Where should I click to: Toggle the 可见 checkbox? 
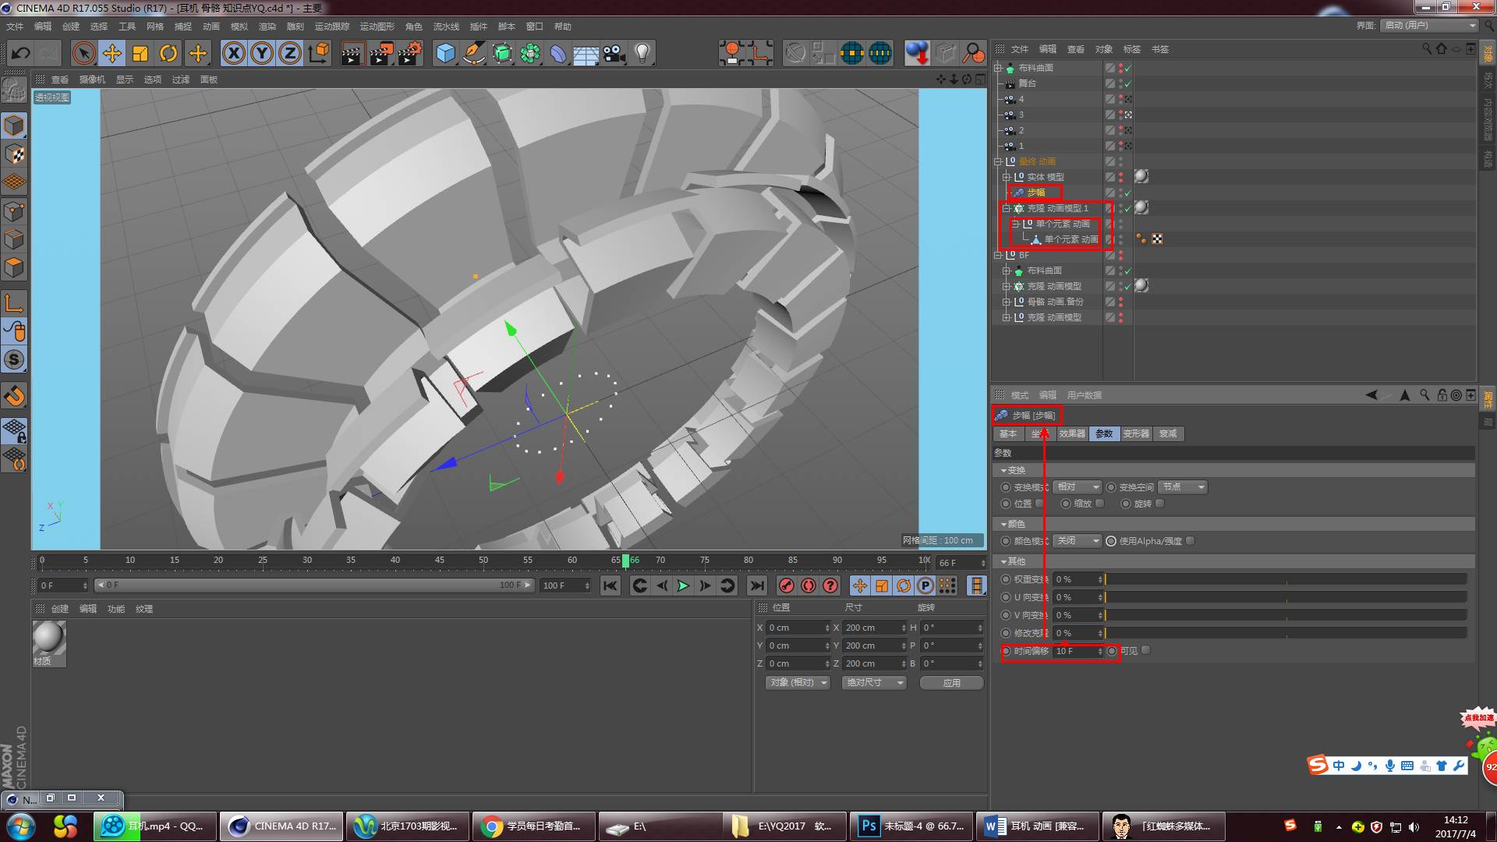click(x=1145, y=650)
